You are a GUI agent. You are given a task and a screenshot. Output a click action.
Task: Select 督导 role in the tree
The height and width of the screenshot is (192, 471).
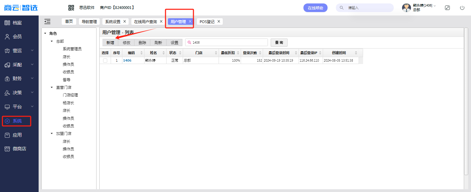coord(67,79)
